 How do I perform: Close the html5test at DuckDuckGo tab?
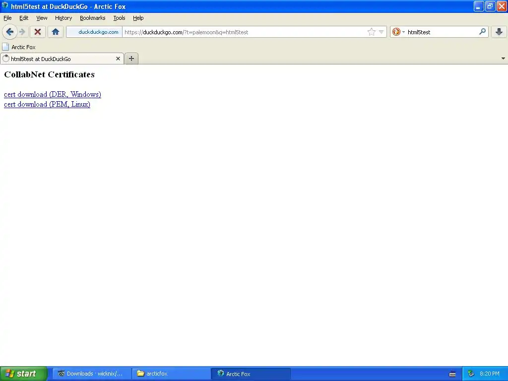(x=118, y=59)
